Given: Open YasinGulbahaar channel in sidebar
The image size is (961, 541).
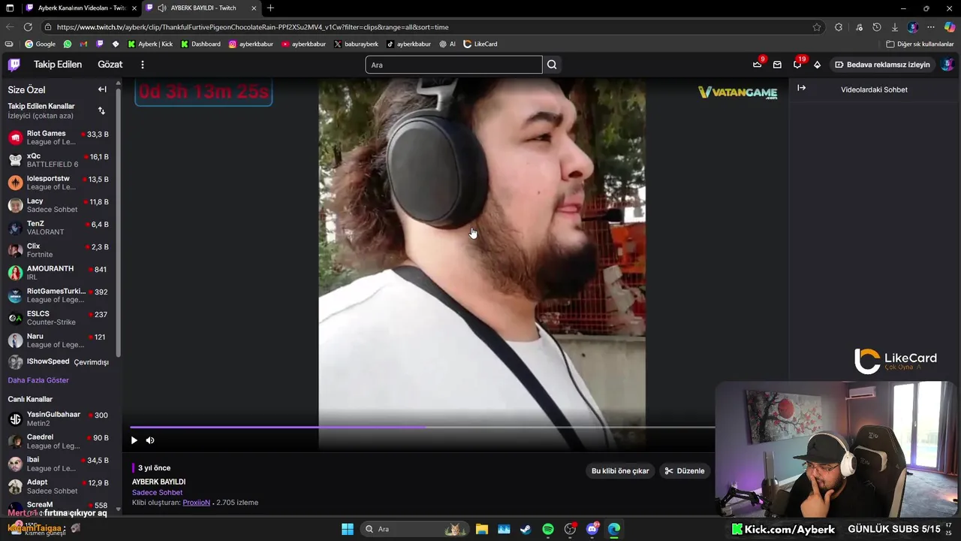Looking at the screenshot, I should click(59, 419).
